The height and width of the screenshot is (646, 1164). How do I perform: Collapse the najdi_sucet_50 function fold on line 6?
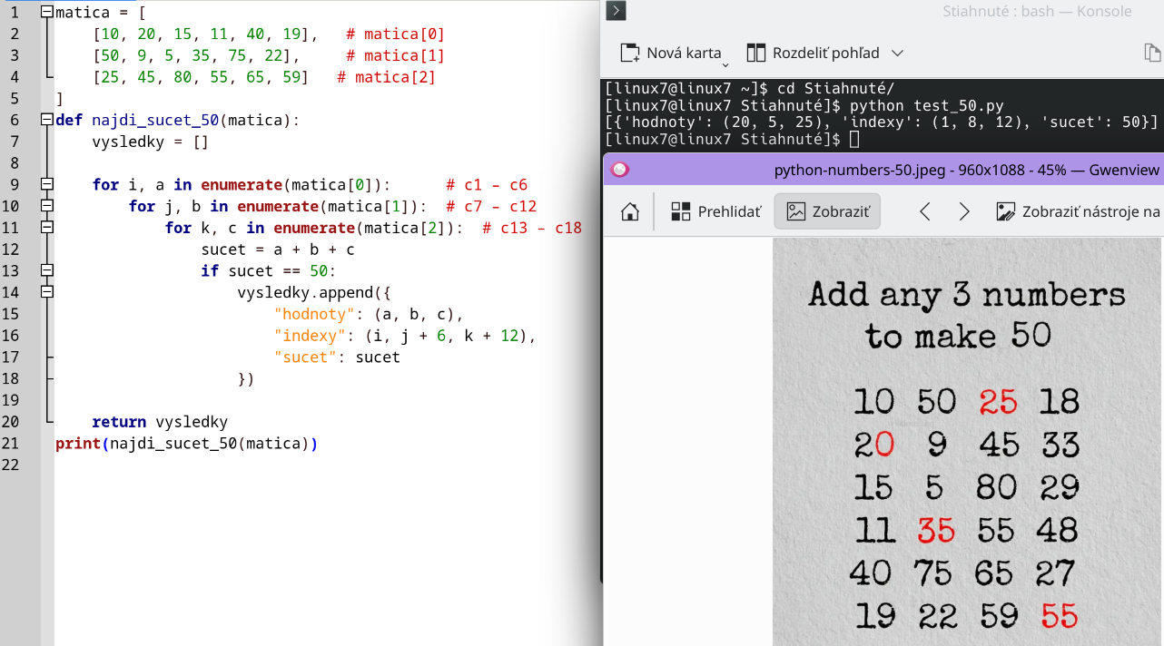[46, 120]
